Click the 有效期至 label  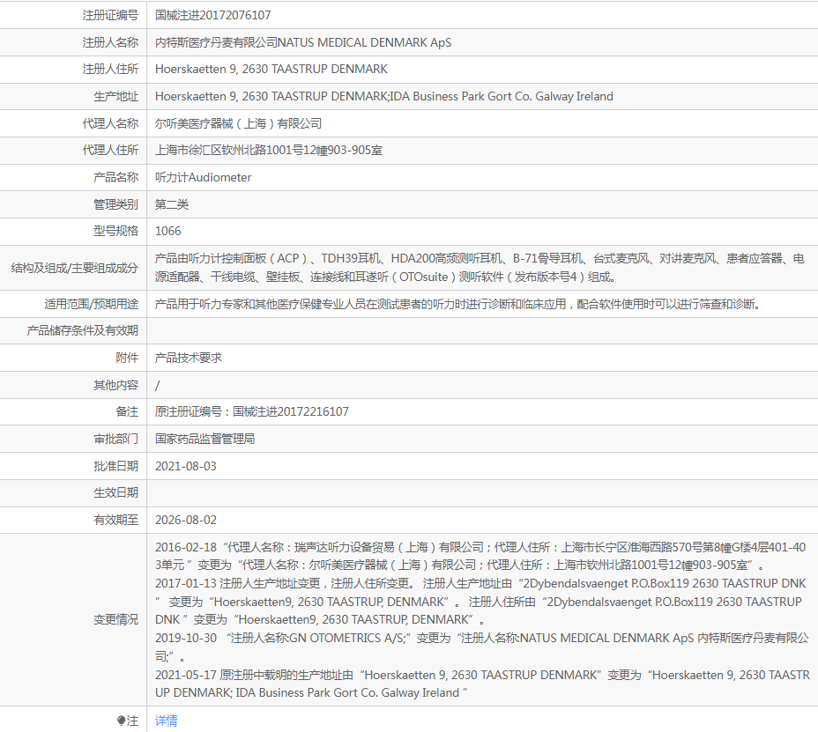pos(115,520)
